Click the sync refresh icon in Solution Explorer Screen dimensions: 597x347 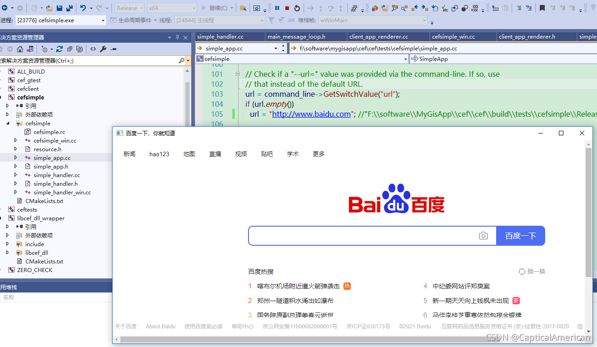(60, 49)
